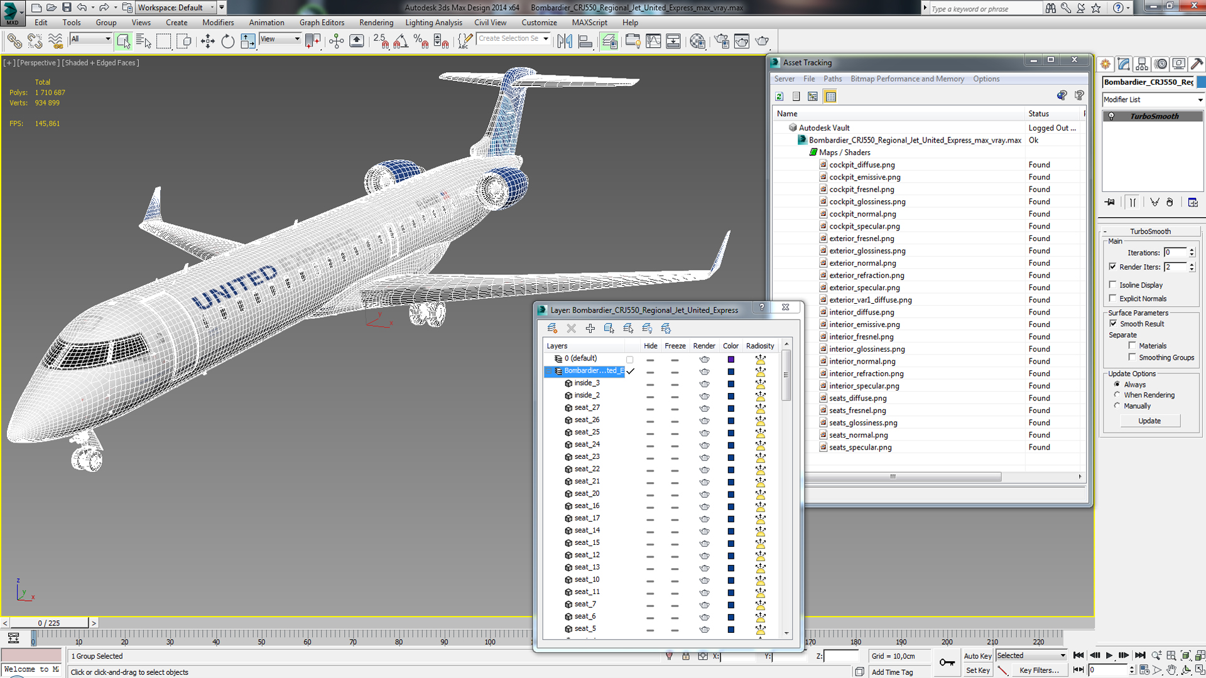Switch Asset Tracking to table view icon
This screenshot has height=678, width=1206.
click(x=830, y=97)
